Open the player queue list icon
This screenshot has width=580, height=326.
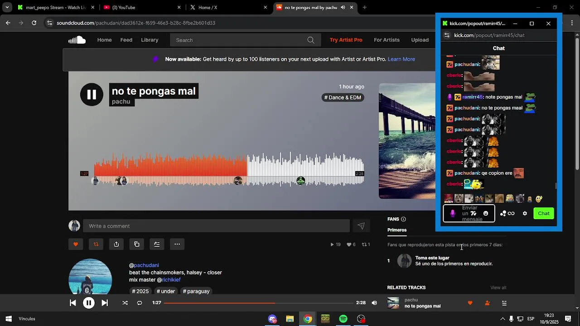pyautogui.click(x=504, y=303)
